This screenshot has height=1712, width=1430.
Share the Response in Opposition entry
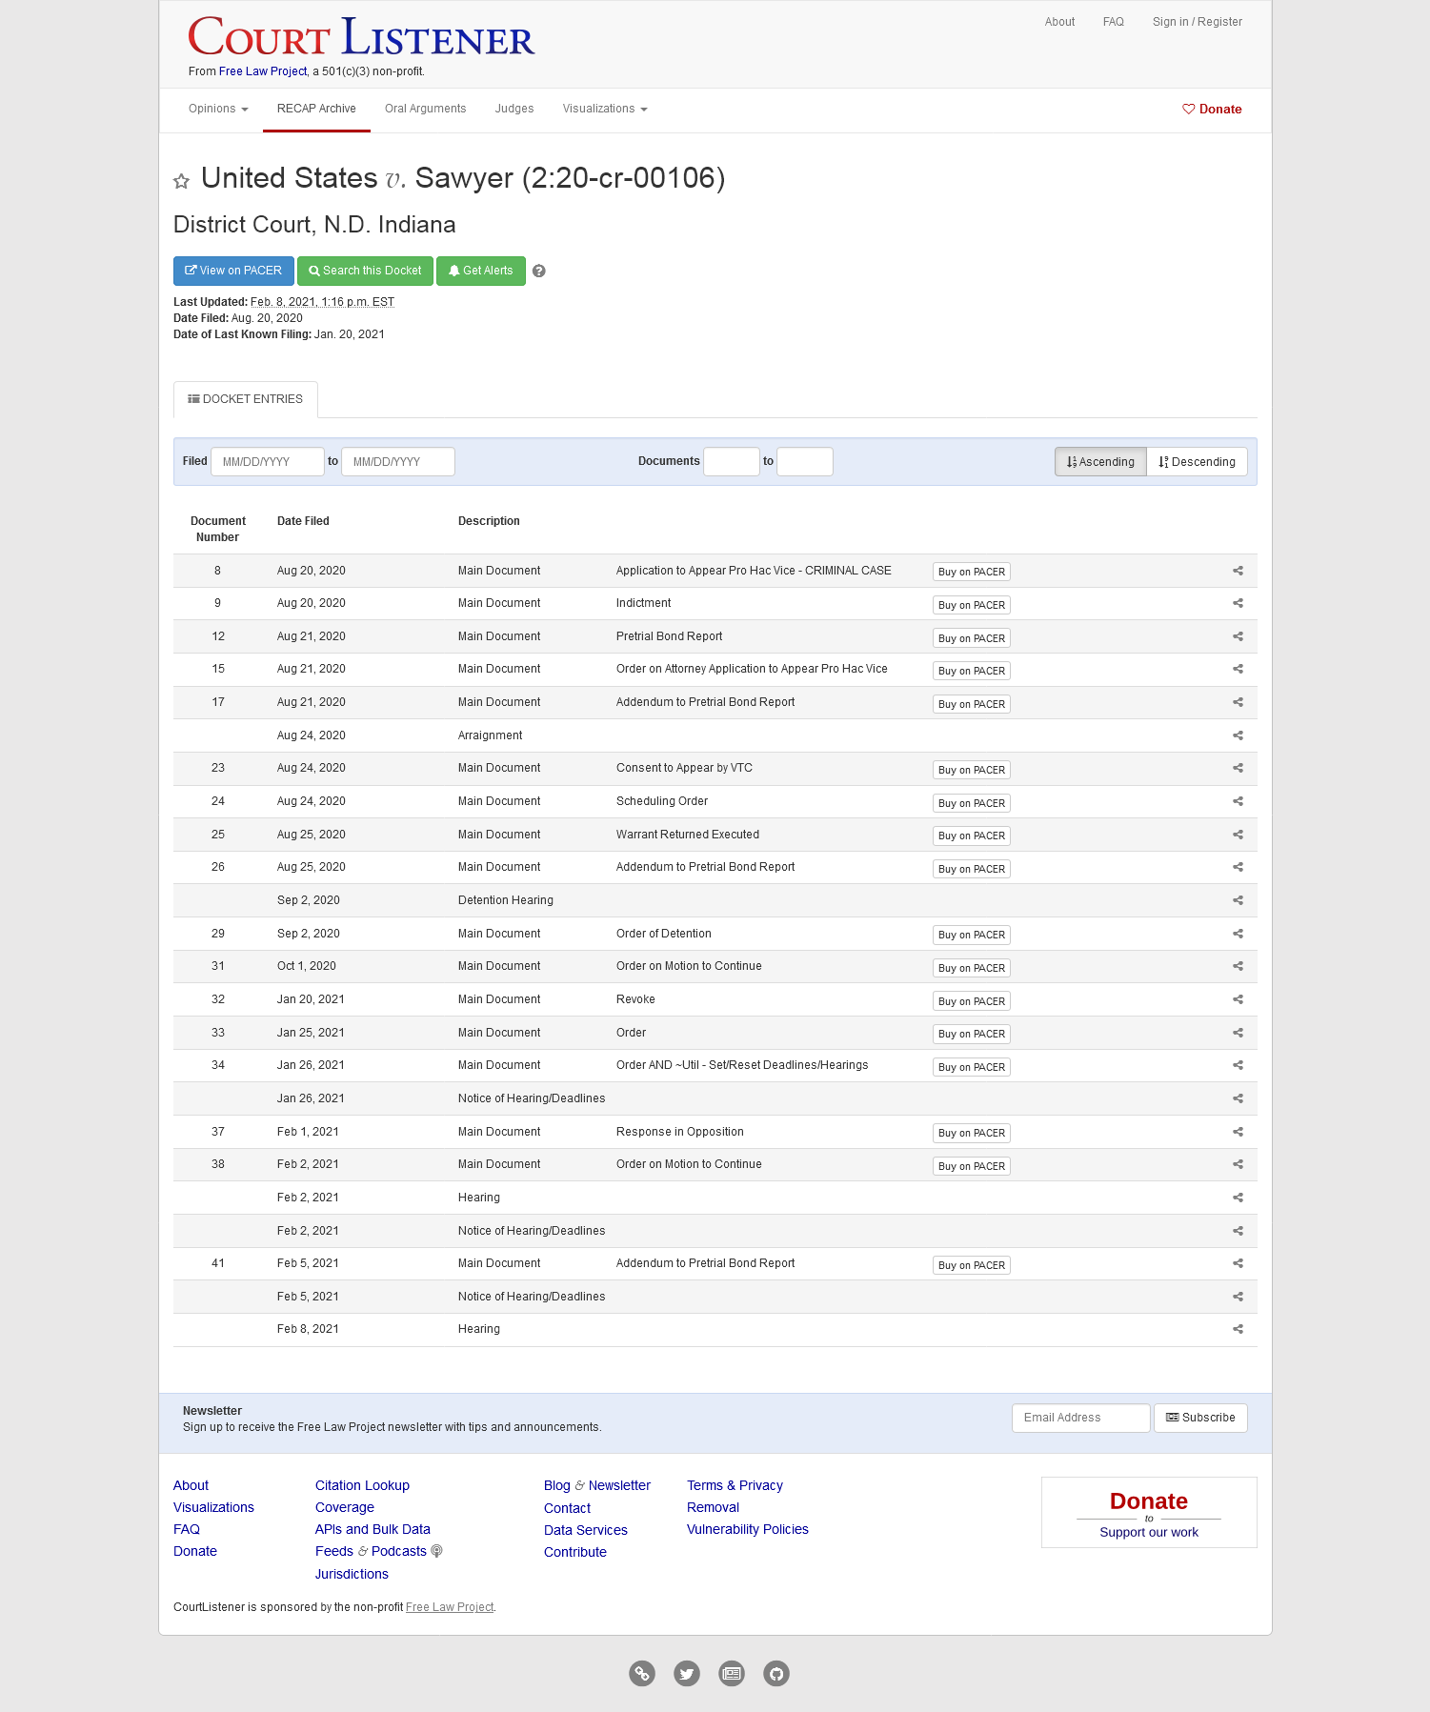coord(1238,1132)
